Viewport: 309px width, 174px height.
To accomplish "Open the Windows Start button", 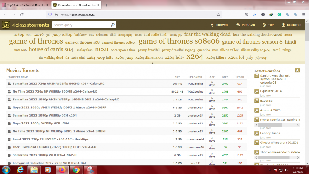I will [6, 170].
